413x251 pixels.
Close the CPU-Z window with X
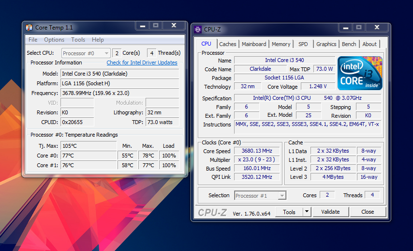[377, 28]
